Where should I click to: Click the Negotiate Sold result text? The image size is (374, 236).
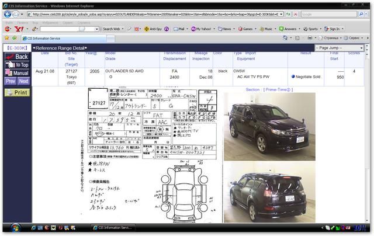(308, 77)
